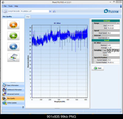The image size is (123, 119).
Task: Open the Help menu
Action: 16,6
